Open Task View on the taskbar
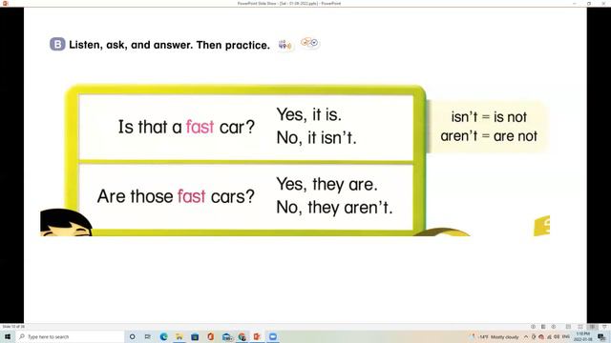The width and height of the screenshot is (611, 343). [x=148, y=336]
